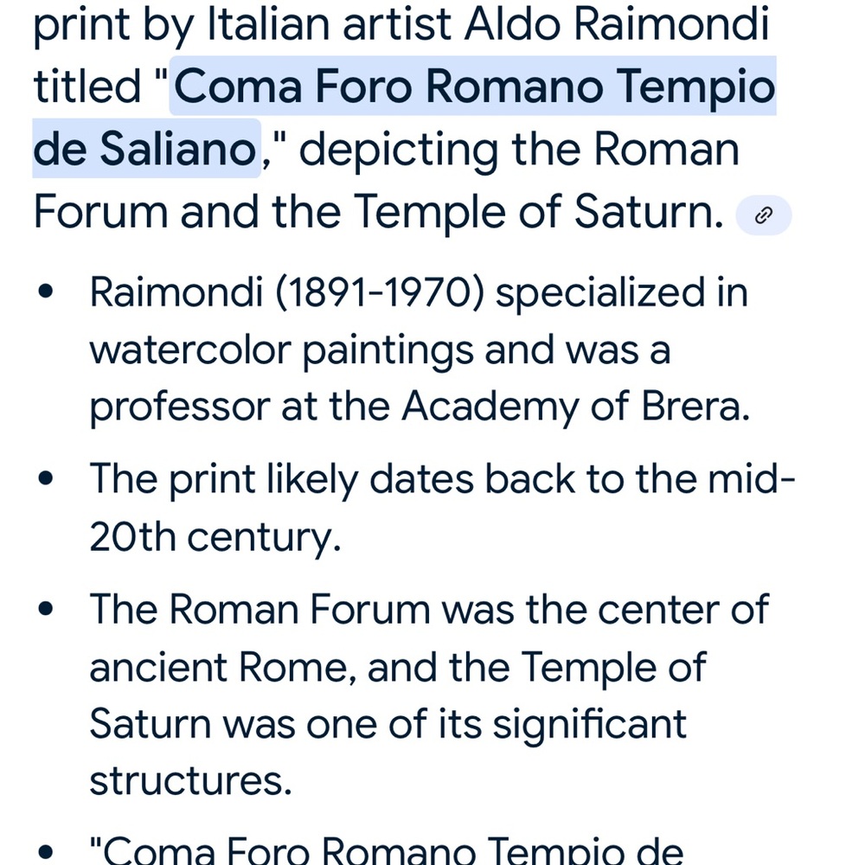Screen dimensions: 865x865
Task: Click the word "titled" before the highlighted title
Action: pos(87,86)
